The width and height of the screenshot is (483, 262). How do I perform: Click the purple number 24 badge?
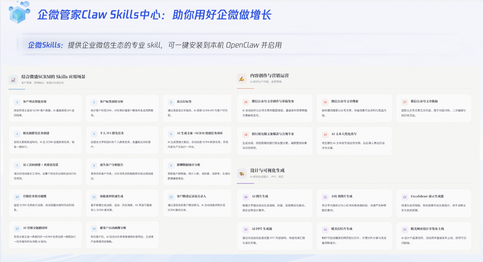325,229
